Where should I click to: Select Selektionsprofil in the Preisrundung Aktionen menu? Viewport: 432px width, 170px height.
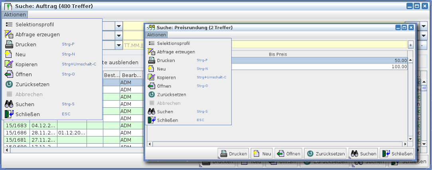173,43
